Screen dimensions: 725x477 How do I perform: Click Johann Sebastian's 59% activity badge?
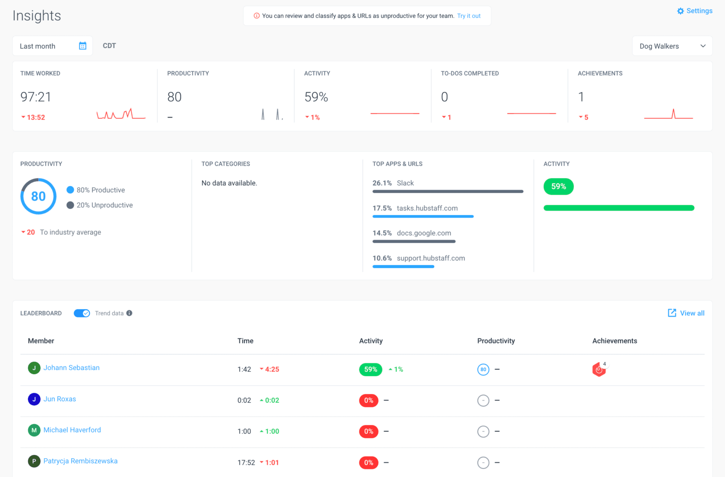tap(371, 369)
